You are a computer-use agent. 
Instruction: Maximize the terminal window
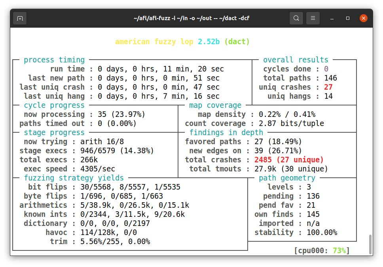[x=348, y=18]
